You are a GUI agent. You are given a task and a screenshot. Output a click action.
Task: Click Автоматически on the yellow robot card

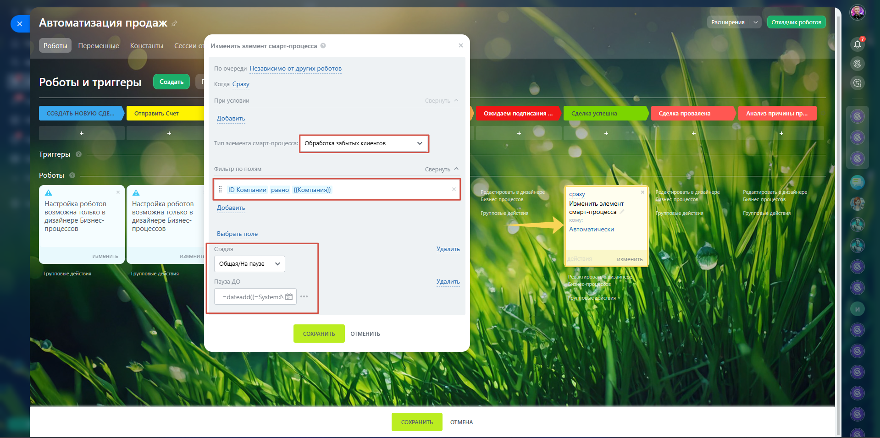click(592, 229)
